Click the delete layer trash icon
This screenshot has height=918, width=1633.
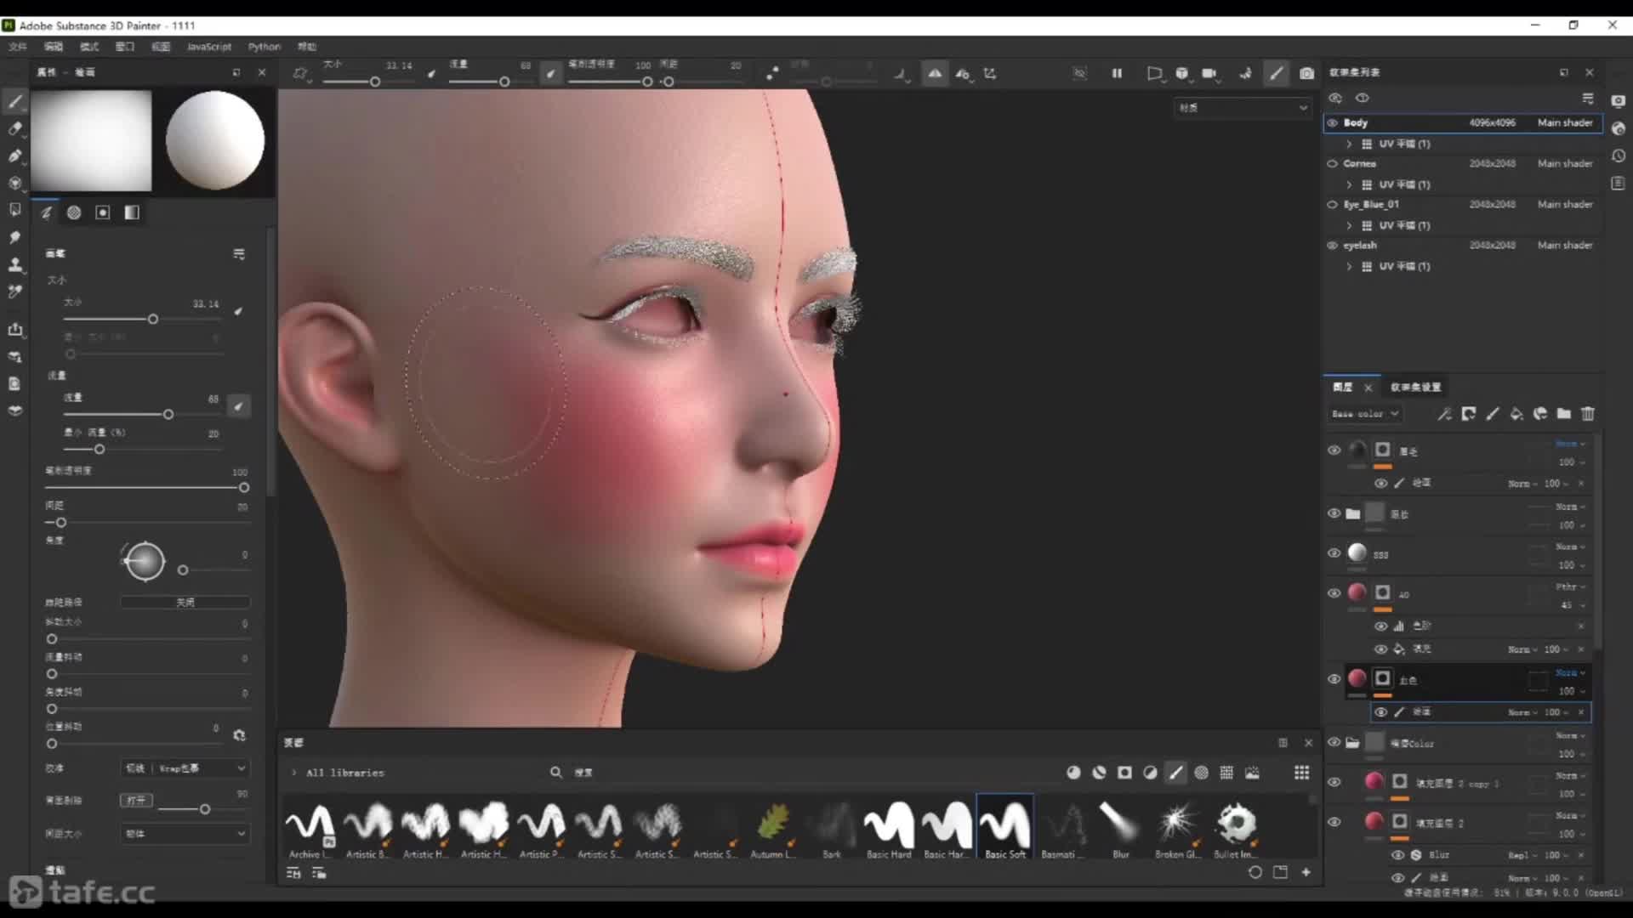click(1588, 414)
